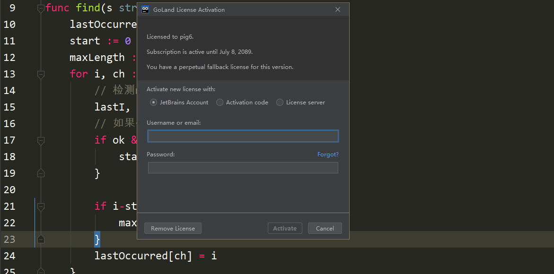The height and width of the screenshot is (274, 554).
Task: Click line number 20 in the gutter
Action: (x=9, y=190)
